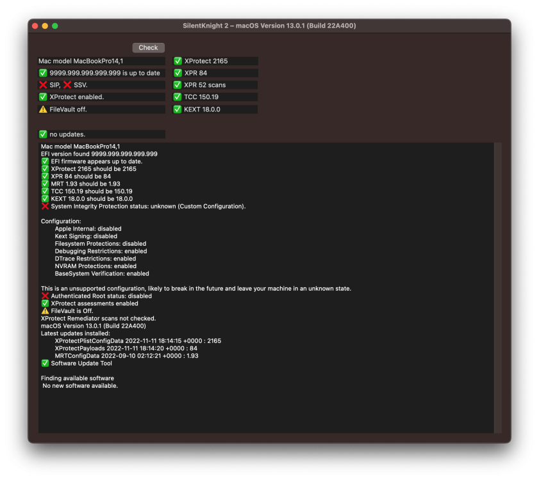
Task: Click the SilentKnight 2 window title
Action: pyautogui.click(x=269, y=26)
